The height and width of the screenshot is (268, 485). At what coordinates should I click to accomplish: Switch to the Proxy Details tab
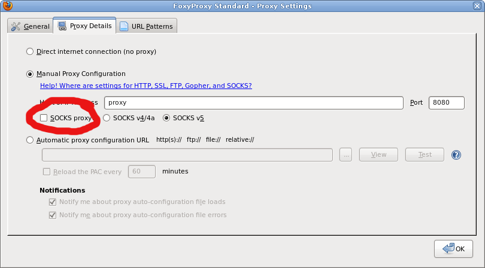point(85,26)
